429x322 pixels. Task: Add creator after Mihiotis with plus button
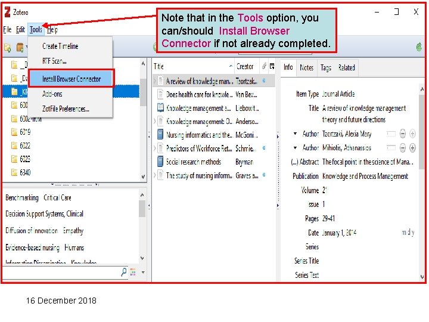point(412,148)
